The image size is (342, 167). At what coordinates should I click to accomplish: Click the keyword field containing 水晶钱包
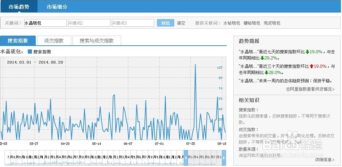pos(45,23)
